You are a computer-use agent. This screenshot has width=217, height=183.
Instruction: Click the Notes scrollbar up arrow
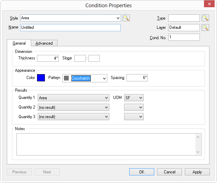(198, 137)
